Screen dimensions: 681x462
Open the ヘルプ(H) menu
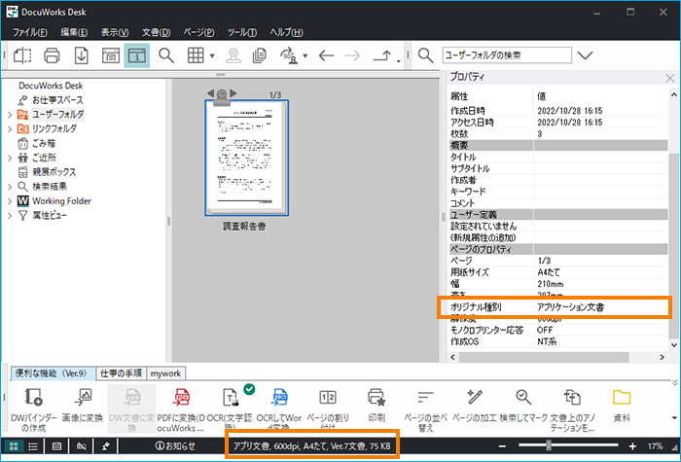(x=286, y=32)
